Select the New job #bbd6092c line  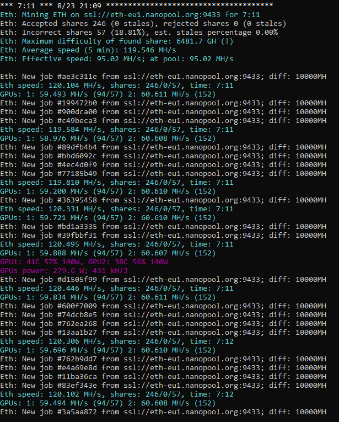click(x=163, y=156)
